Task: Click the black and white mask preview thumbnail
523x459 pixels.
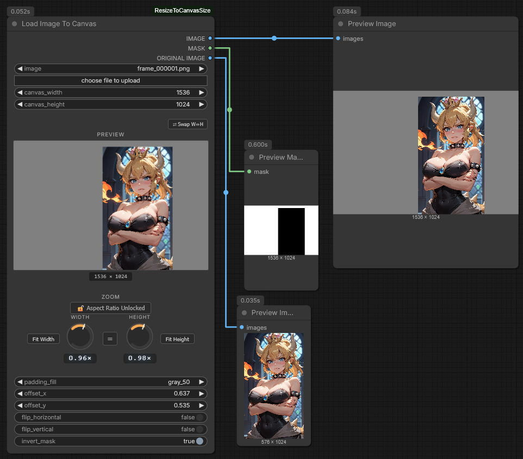Action: click(281, 230)
